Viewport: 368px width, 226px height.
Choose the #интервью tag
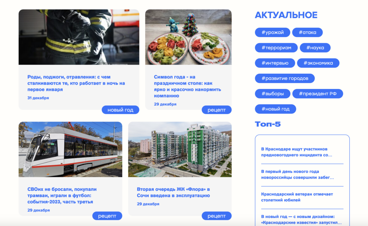[x=275, y=63]
